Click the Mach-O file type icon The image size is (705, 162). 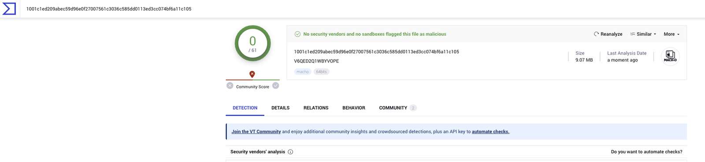pyautogui.click(x=670, y=56)
